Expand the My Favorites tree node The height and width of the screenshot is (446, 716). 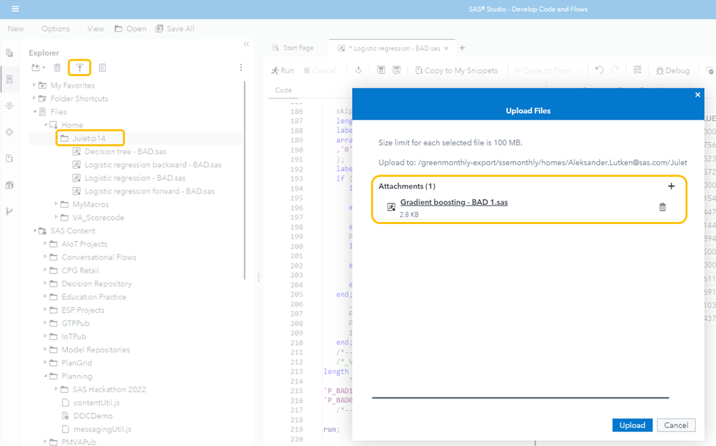click(x=35, y=85)
